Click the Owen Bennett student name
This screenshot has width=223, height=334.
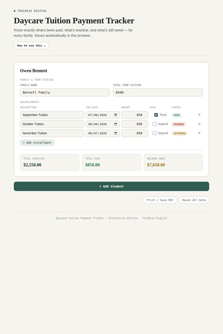coord(34,71)
